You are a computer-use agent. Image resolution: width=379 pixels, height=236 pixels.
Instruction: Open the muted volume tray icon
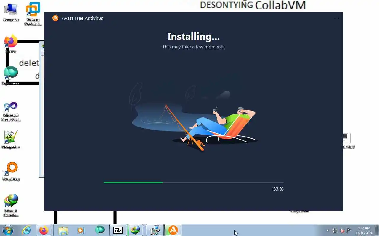(x=342, y=230)
